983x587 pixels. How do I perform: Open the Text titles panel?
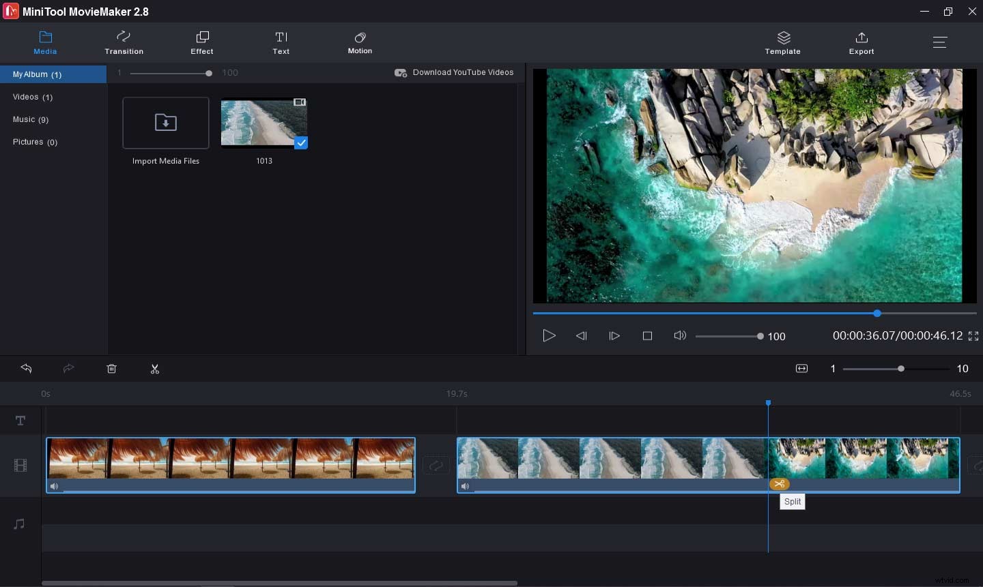click(x=281, y=42)
